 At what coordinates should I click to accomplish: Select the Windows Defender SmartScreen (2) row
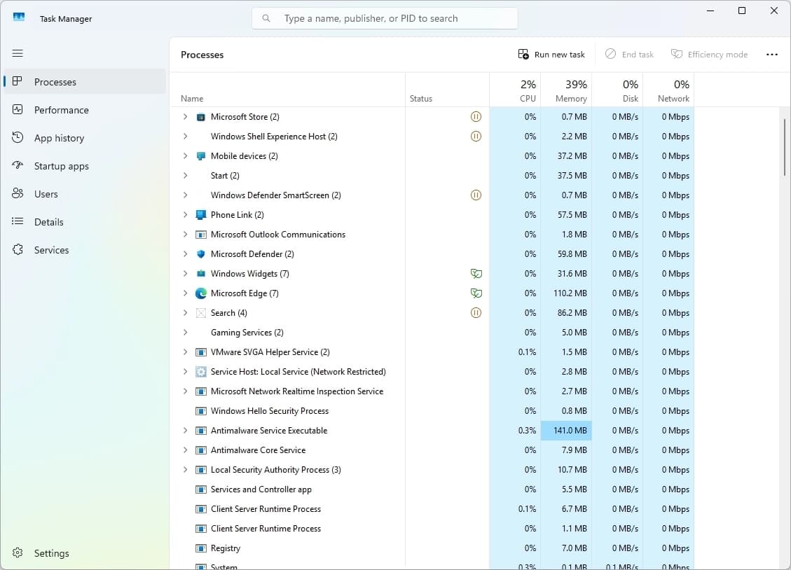(432, 195)
